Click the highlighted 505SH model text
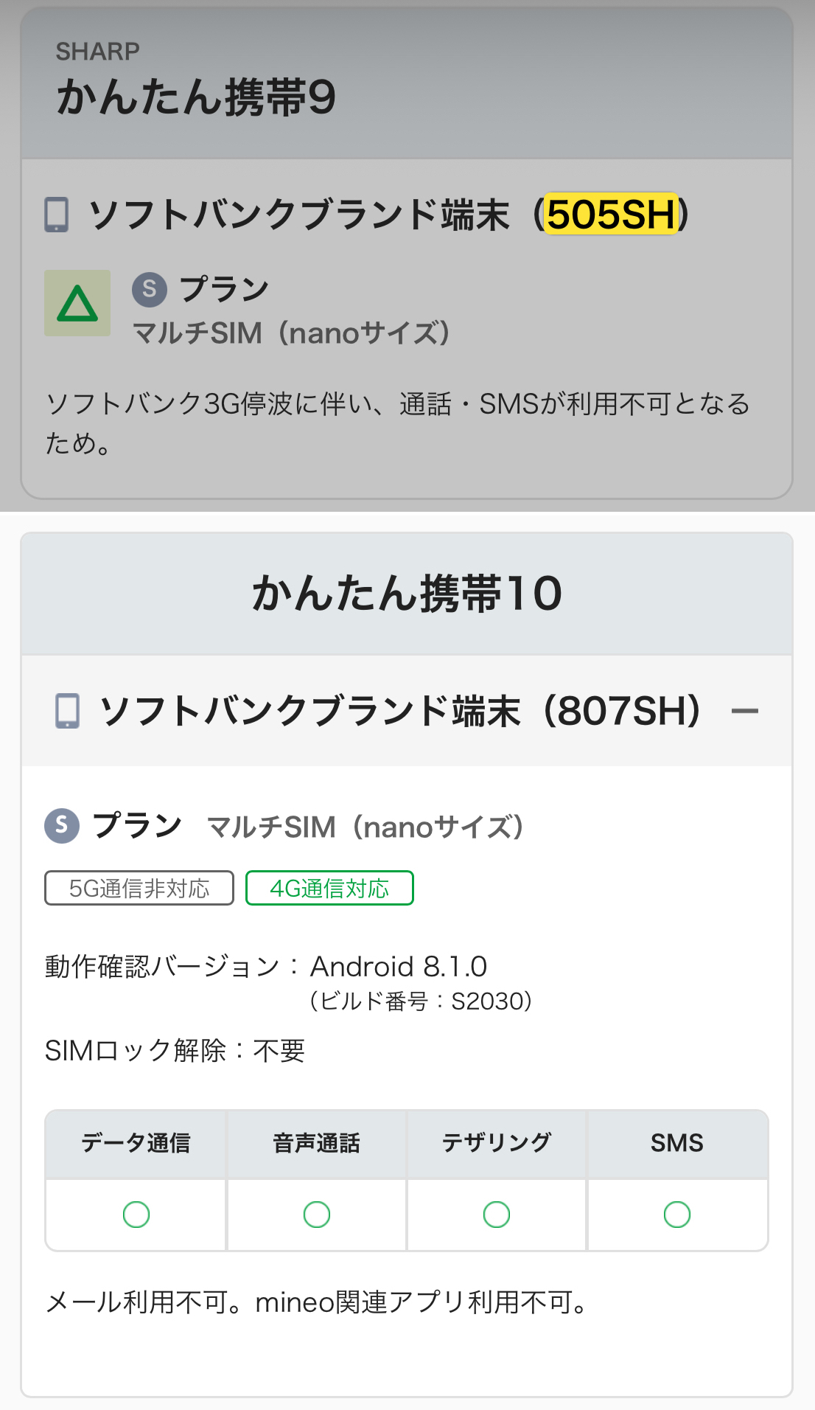 611,215
